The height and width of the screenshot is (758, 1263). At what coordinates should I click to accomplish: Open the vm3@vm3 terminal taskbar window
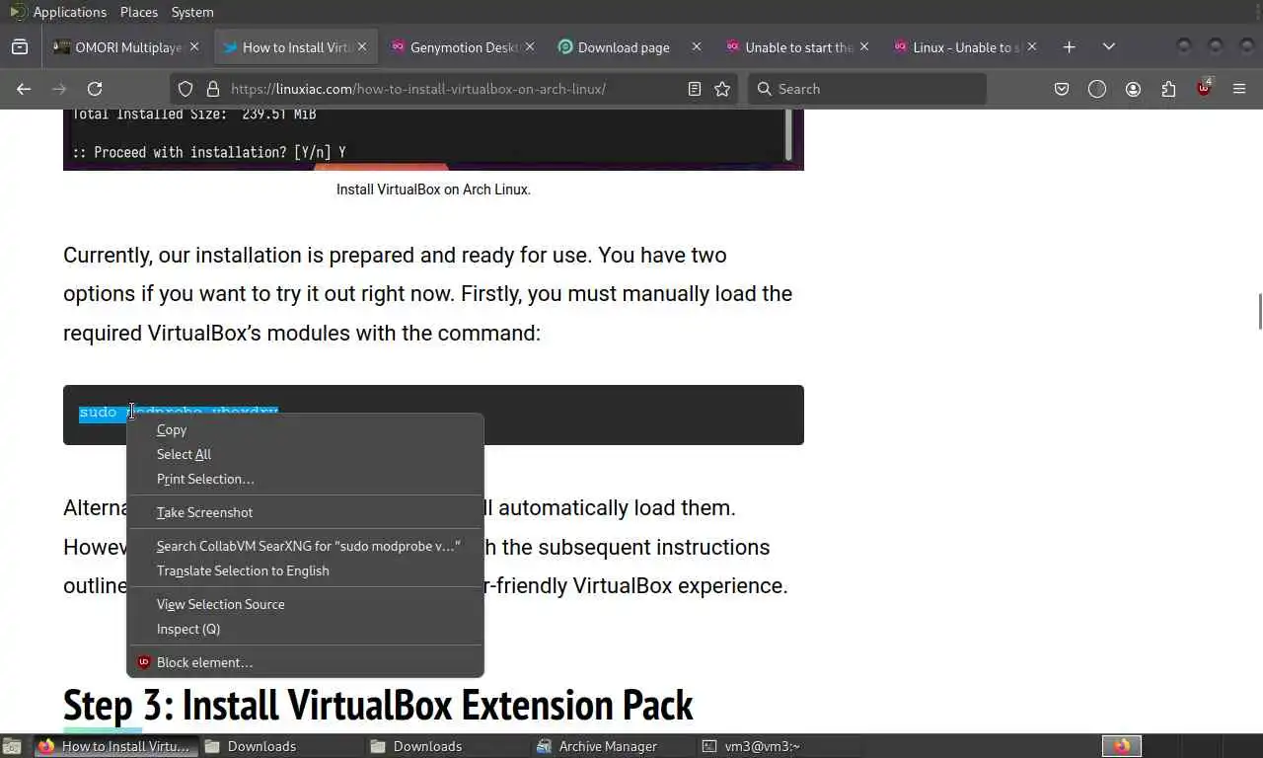pyautogui.click(x=778, y=746)
